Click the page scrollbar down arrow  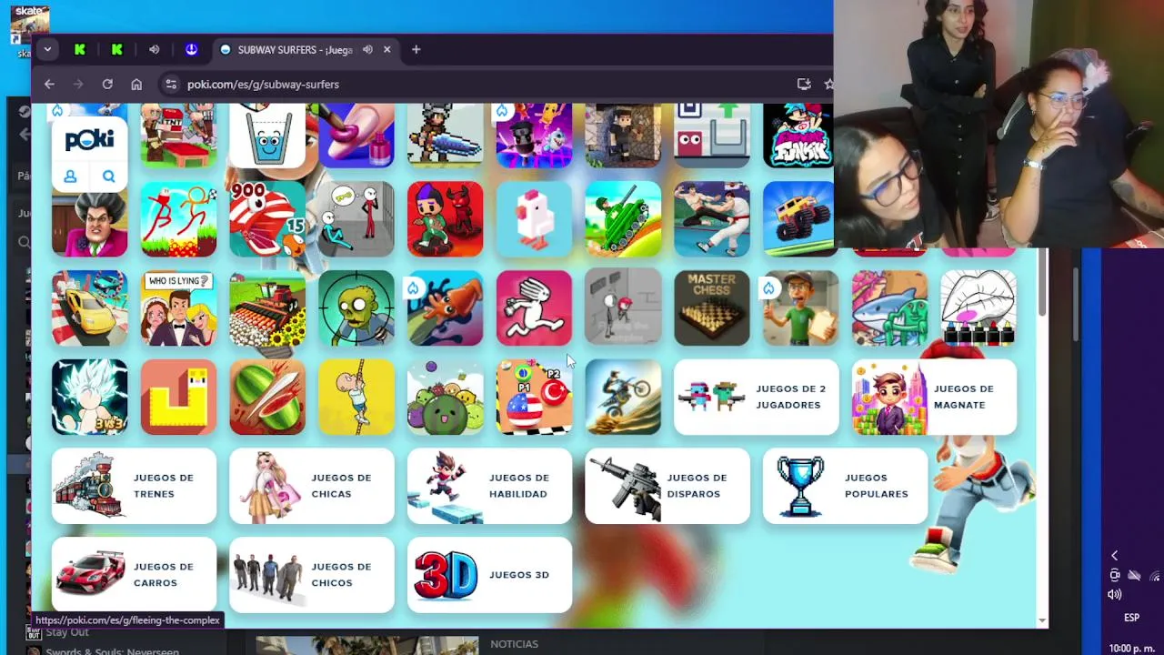[x=1042, y=621]
